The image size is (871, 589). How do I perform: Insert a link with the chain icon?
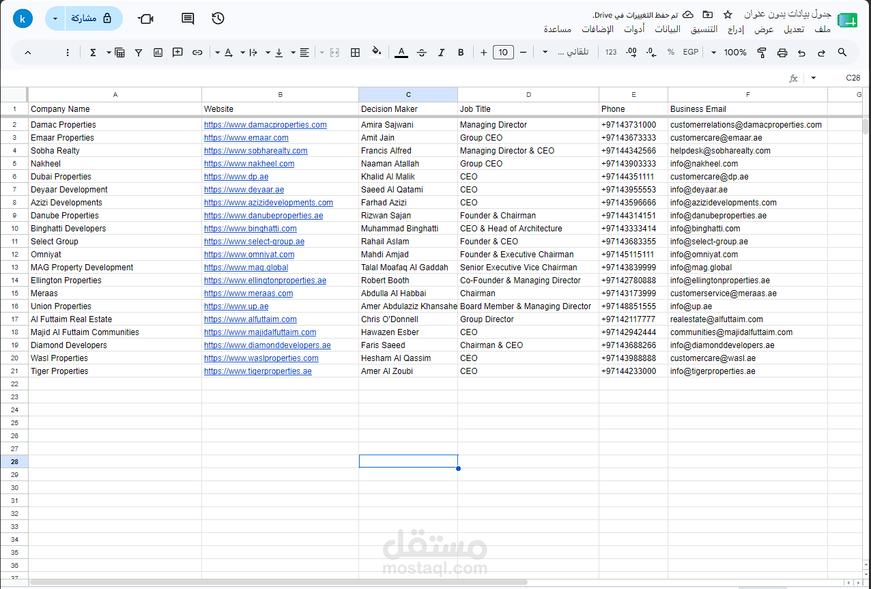197,53
